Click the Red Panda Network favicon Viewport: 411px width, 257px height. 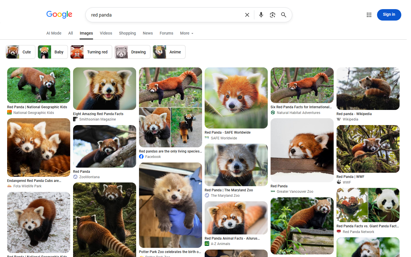click(339, 232)
